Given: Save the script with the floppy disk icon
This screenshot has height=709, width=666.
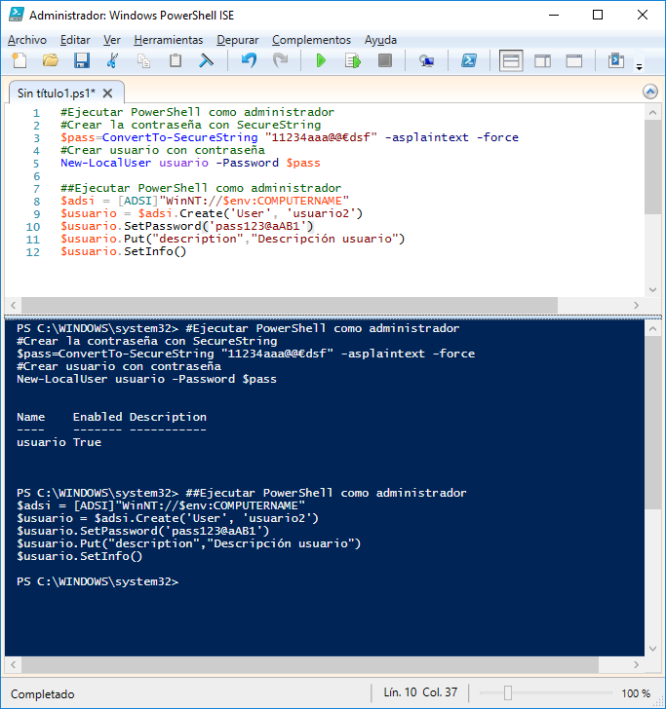Looking at the screenshot, I should [x=82, y=60].
